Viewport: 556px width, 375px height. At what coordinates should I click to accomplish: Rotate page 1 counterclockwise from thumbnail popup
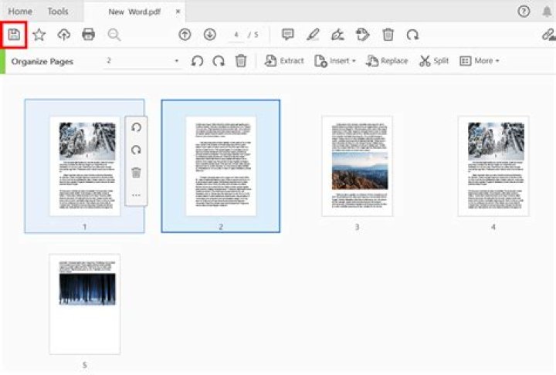[136, 127]
